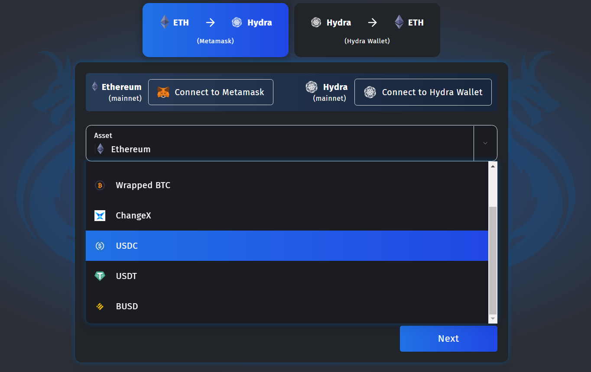The width and height of the screenshot is (591, 372).
Task: Click the ETH diamond icon in the Hydra → ETH tab
Action: point(399,22)
